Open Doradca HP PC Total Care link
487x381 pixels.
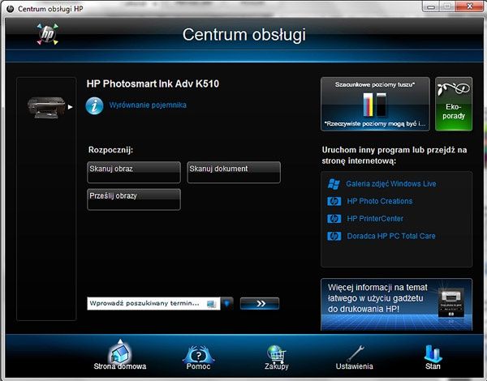coord(391,236)
